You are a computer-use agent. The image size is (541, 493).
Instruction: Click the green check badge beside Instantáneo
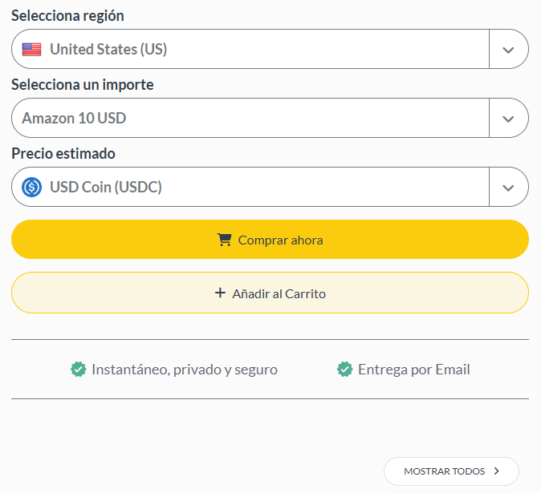pyautogui.click(x=79, y=370)
